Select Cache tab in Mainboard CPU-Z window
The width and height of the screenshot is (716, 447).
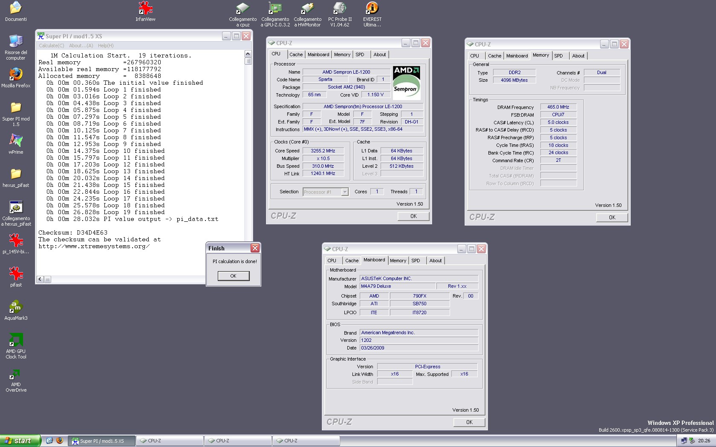coord(352,261)
